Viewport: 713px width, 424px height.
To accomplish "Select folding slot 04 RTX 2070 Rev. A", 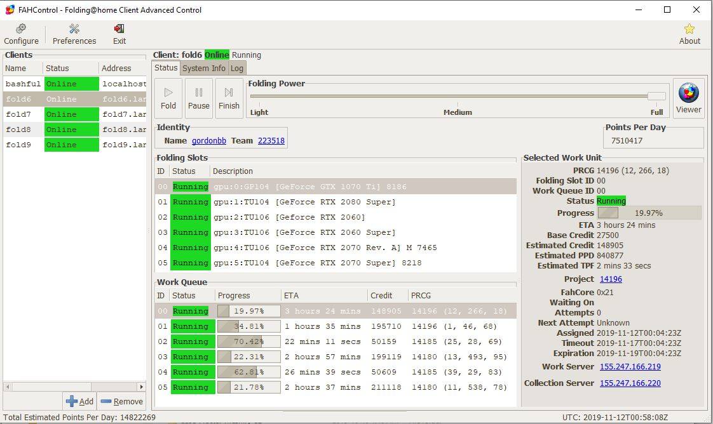I will (x=336, y=248).
